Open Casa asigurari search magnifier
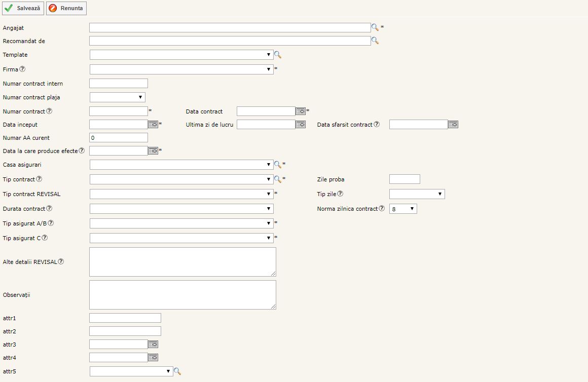588x382 pixels. coord(277,165)
